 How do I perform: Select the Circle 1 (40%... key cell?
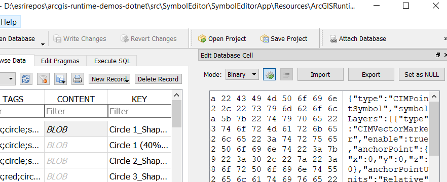click(140, 145)
